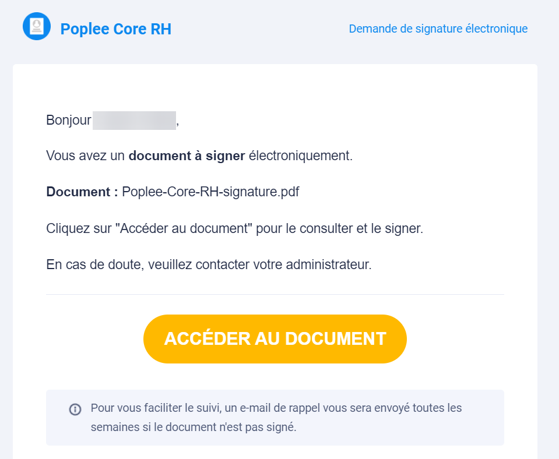Click the bold 'document à signer' text

point(187,156)
